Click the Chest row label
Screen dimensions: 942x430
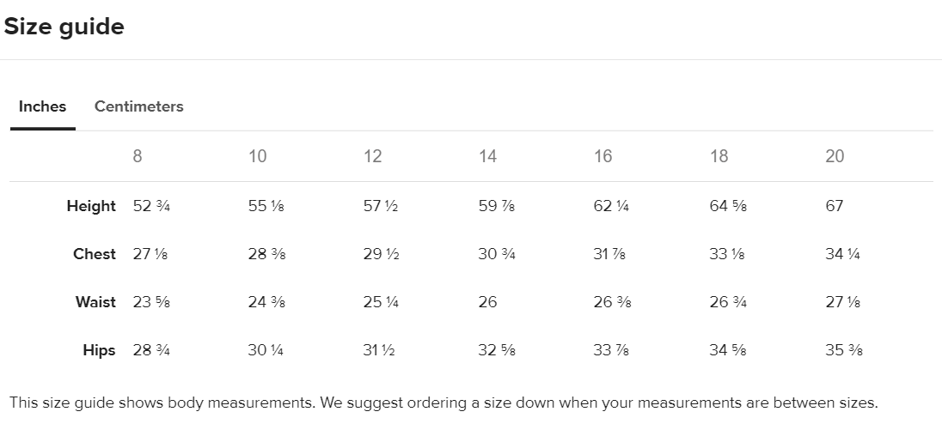tap(95, 254)
